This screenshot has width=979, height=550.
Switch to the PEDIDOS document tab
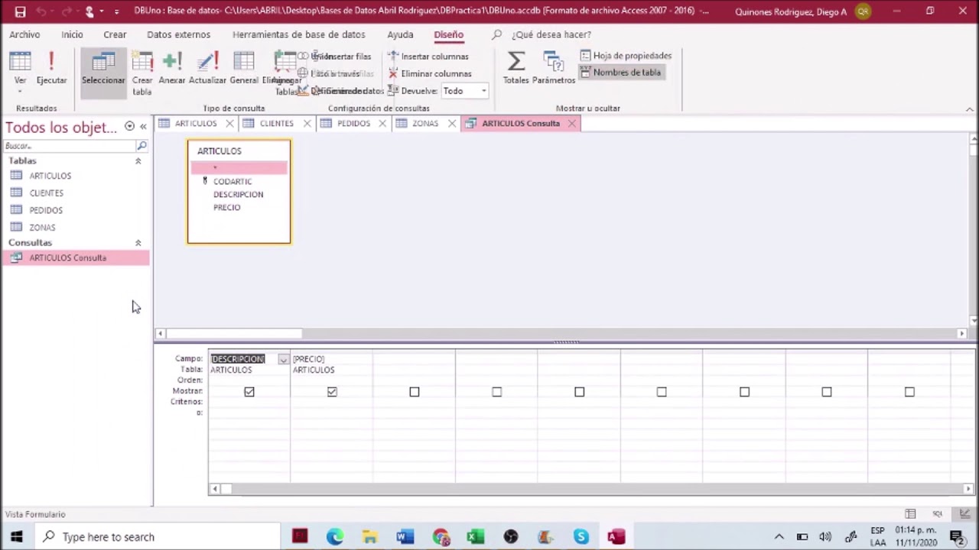tap(353, 123)
